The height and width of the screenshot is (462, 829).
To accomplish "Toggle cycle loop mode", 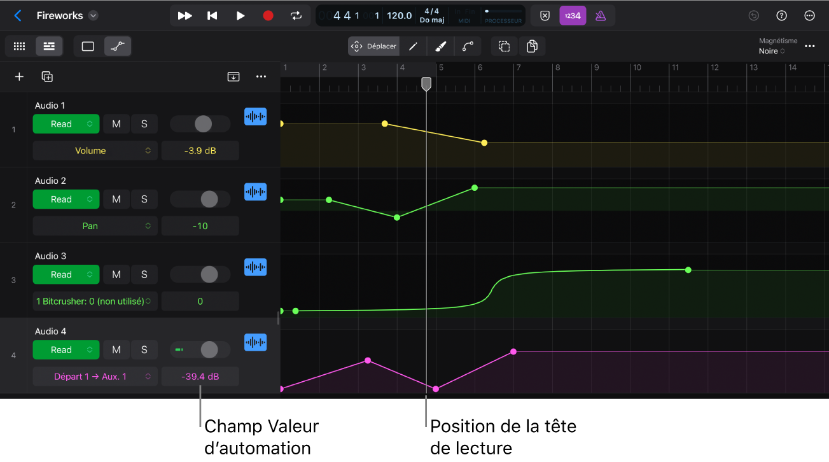I will pyautogui.click(x=296, y=16).
